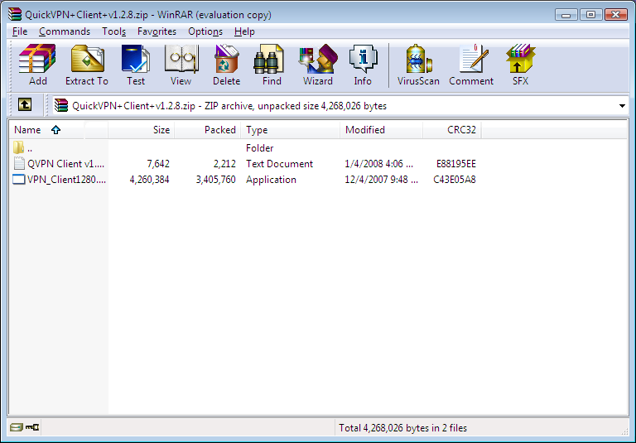Select the QVPN Client v1.... file name

(x=65, y=163)
